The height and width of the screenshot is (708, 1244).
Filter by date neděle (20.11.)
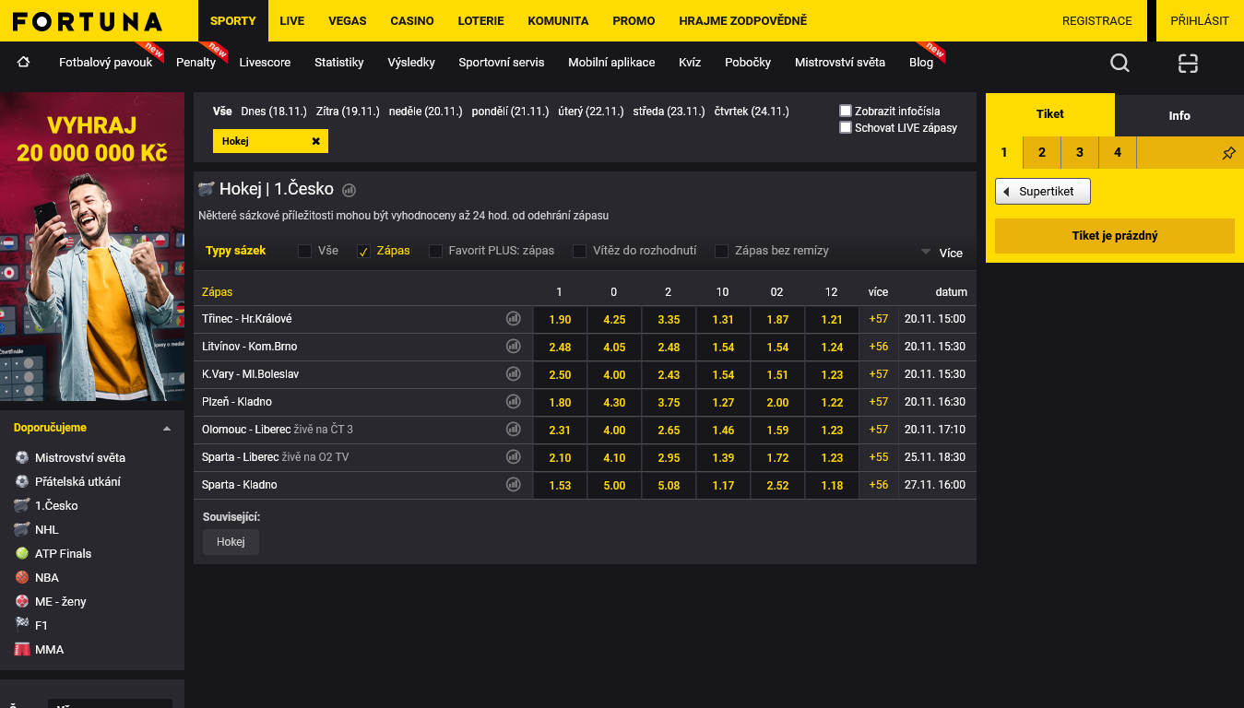pos(425,112)
